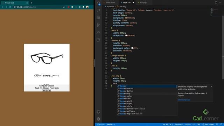Reload the Product Card page

(x=10, y=7)
